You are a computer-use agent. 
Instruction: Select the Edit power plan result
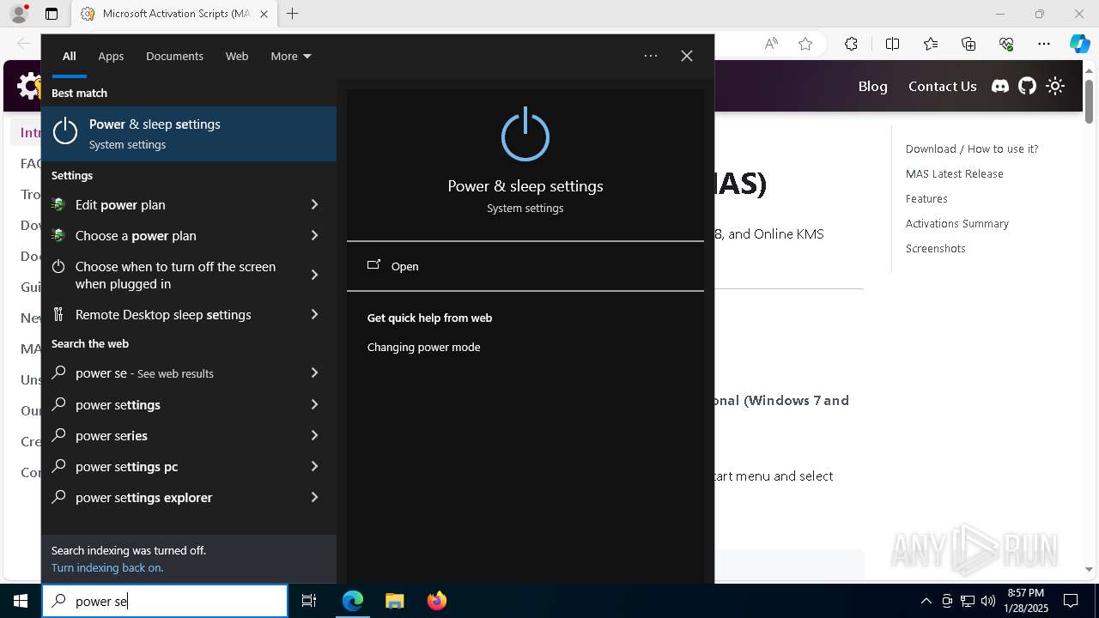[x=167, y=204]
